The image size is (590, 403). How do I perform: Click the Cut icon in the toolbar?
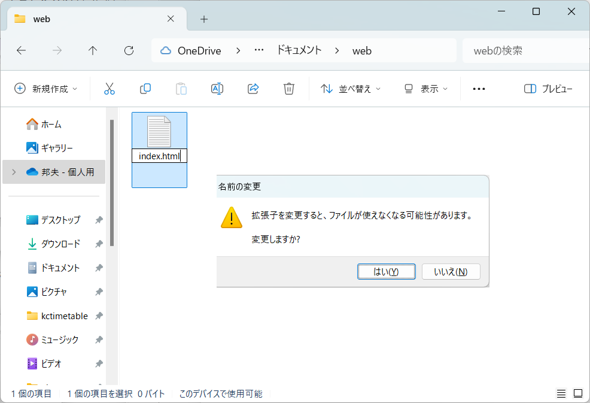click(x=110, y=88)
